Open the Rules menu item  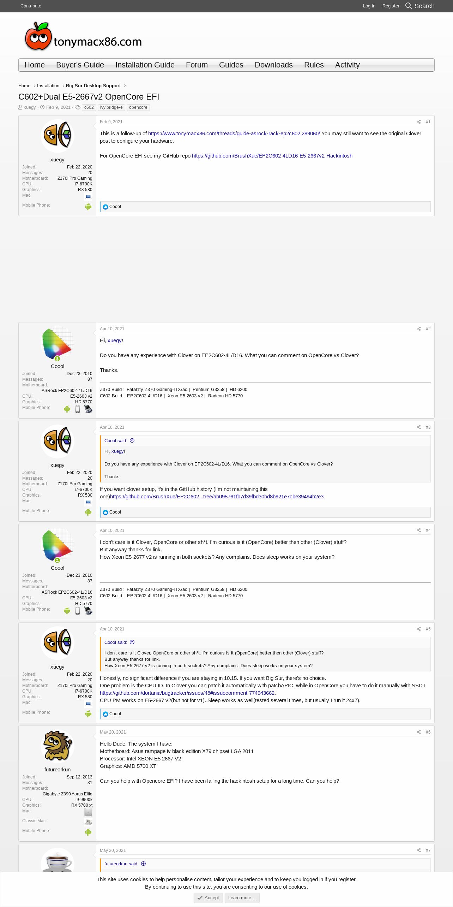[314, 65]
